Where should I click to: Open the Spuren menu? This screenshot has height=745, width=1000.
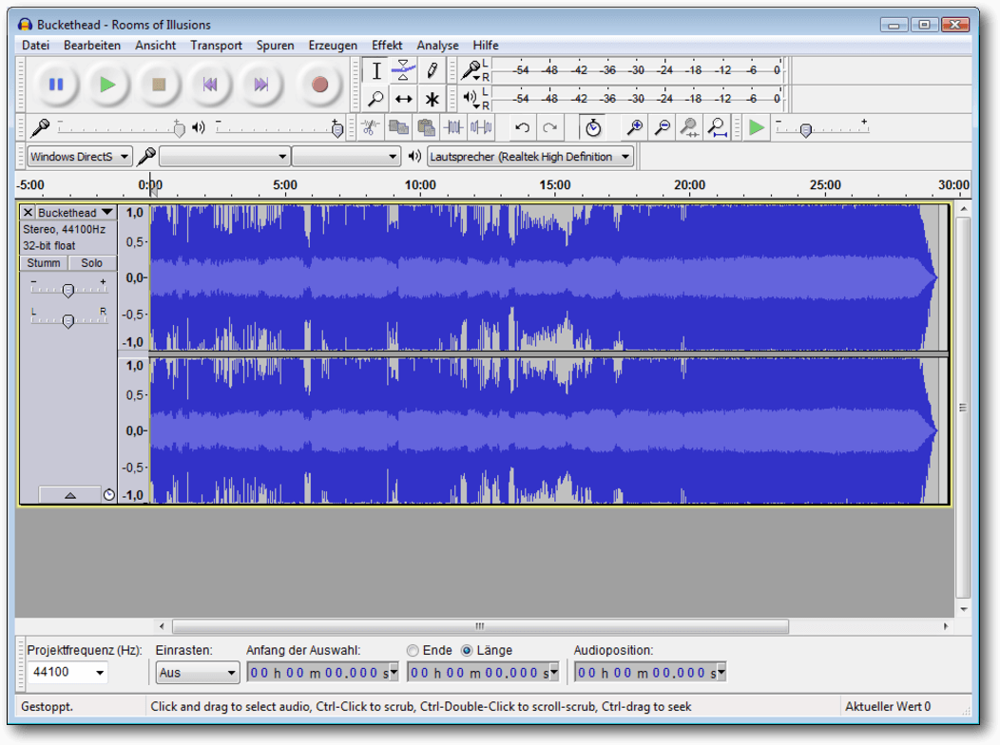tap(276, 46)
